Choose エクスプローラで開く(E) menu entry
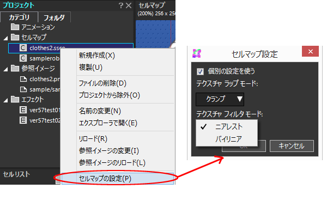Image resolution: width=327 pixels, height=207 pixels. tap(118, 123)
